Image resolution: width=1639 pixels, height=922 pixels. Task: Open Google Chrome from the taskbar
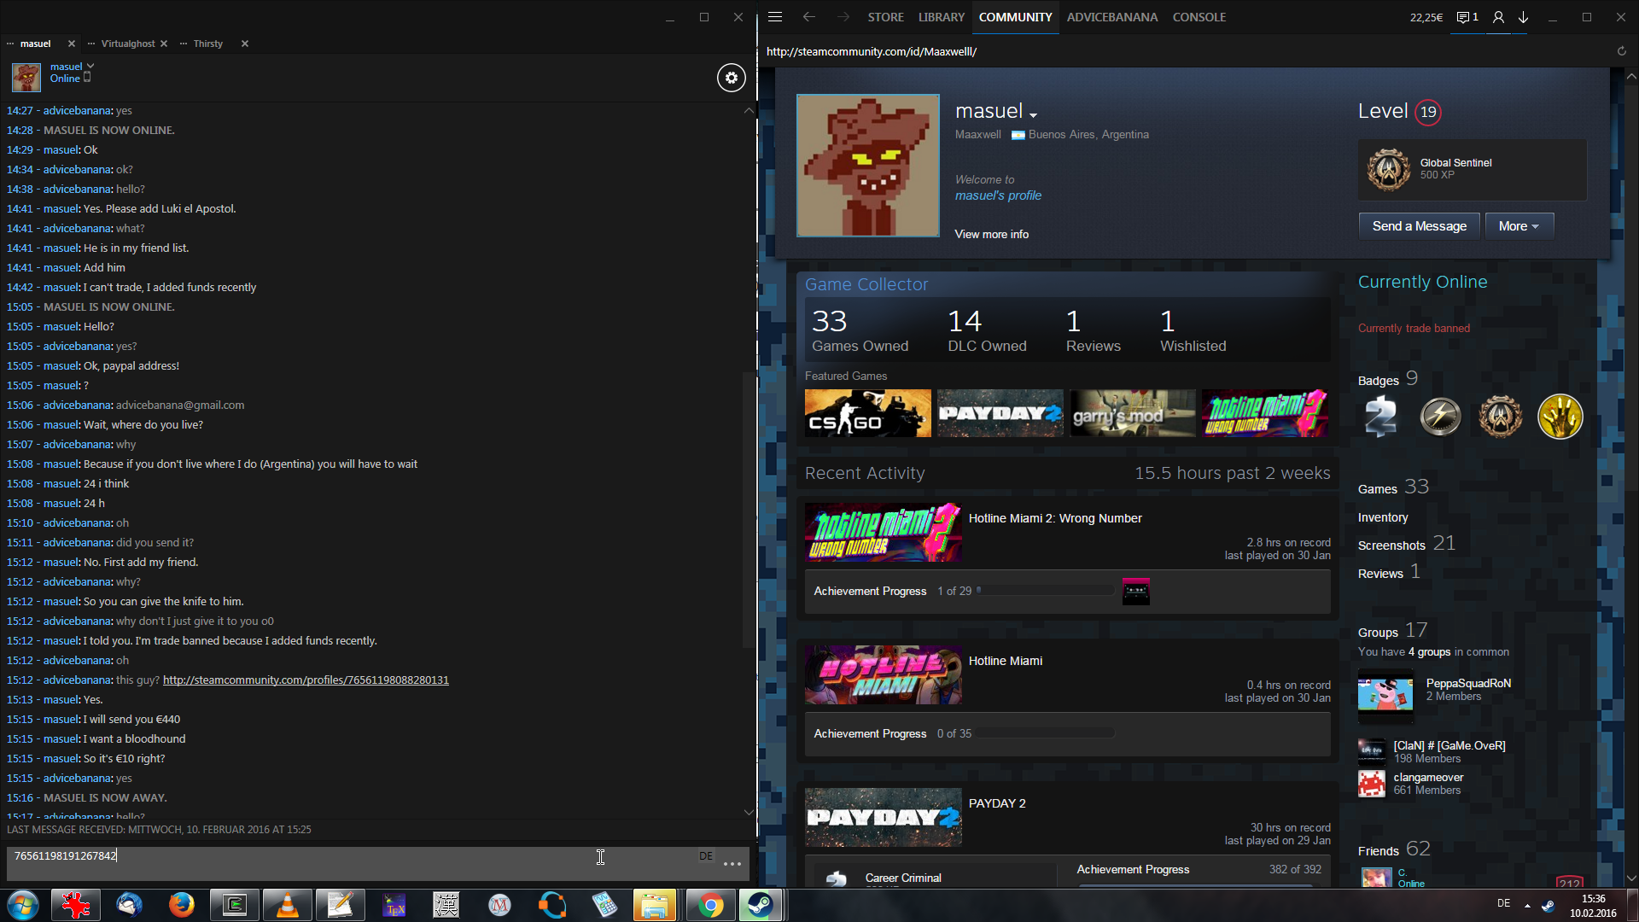pyautogui.click(x=709, y=905)
